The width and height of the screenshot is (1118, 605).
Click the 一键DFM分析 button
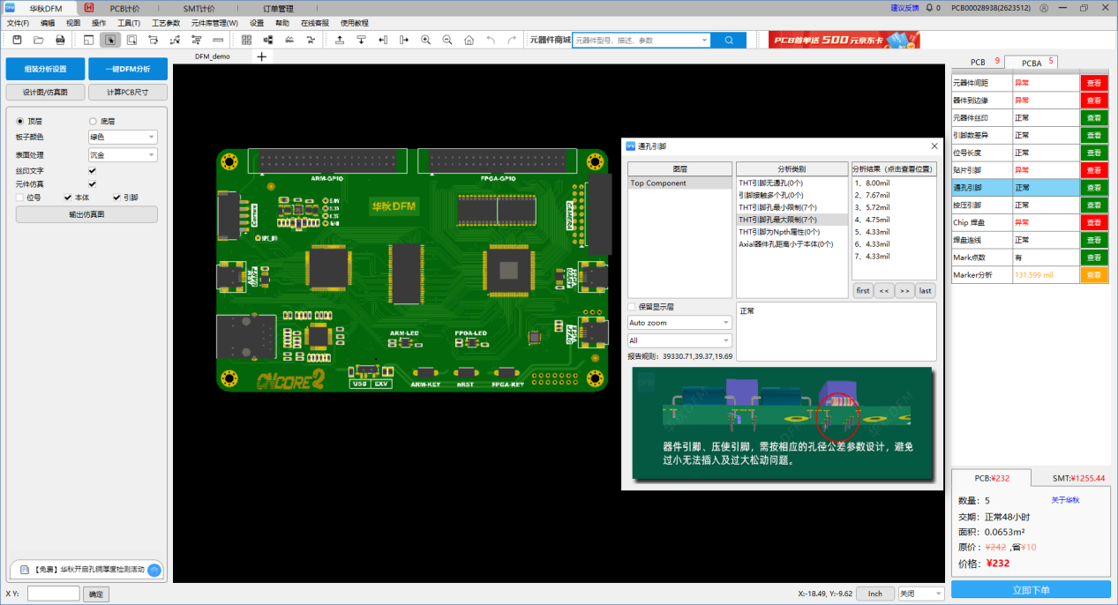point(128,69)
